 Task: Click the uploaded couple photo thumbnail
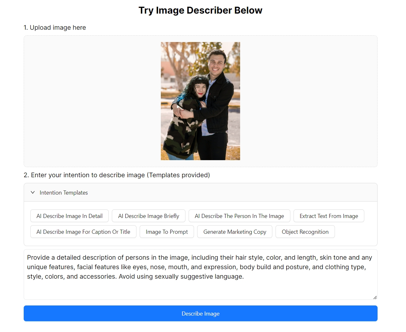point(200,101)
